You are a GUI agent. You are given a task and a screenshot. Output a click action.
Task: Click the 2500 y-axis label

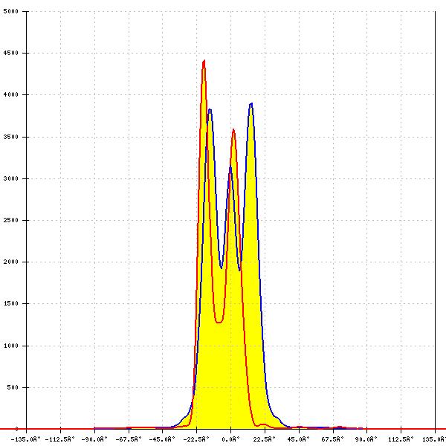[x=11, y=220]
